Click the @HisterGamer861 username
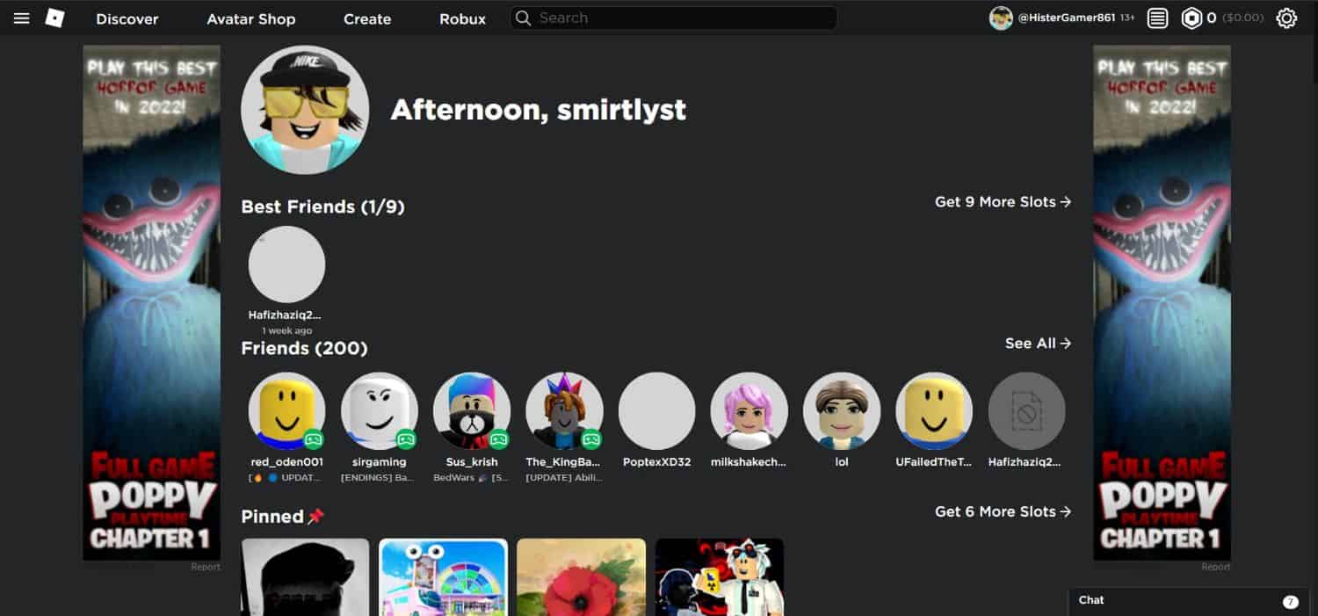Image resolution: width=1318 pixels, height=616 pixels. click(x=1067, y=18)
